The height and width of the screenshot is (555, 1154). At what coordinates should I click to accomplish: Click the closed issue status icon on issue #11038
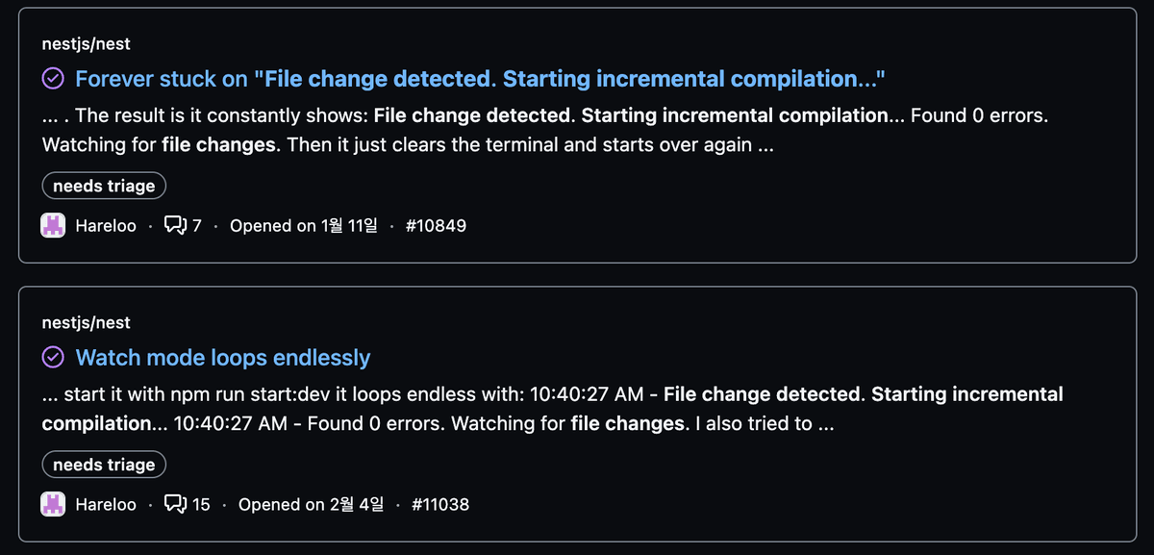54,357
